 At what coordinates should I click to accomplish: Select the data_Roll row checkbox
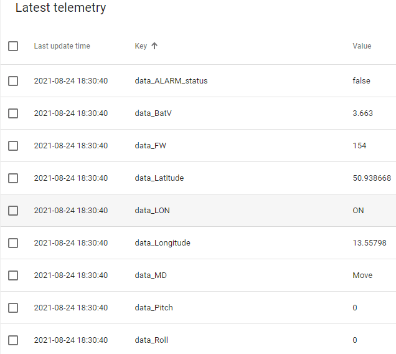point(13,340)
